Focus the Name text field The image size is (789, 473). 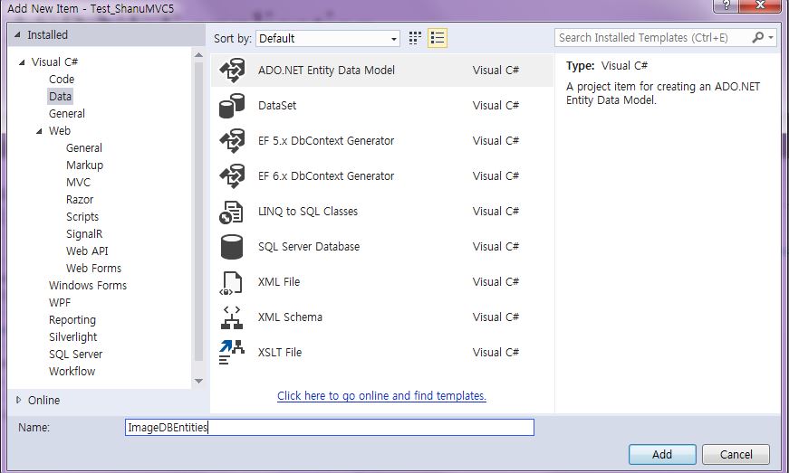330,428
